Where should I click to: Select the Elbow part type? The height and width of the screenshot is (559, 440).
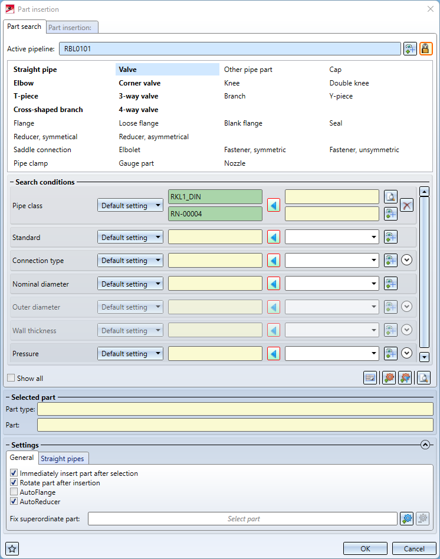pos(24,83)
